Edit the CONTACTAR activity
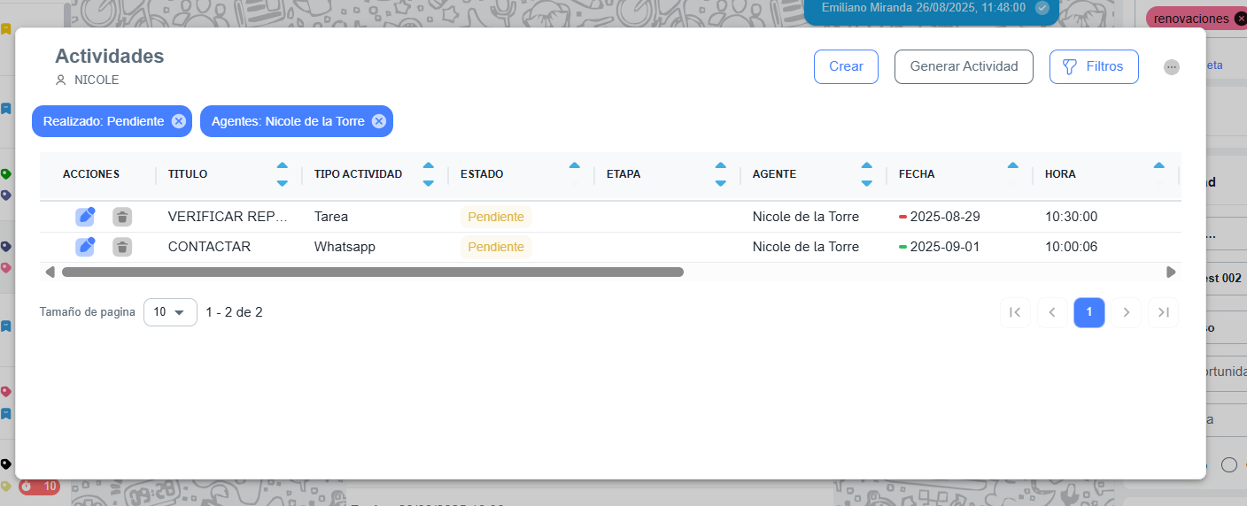1247x506 pixels. pyautogui.click(x=85, y=247)
